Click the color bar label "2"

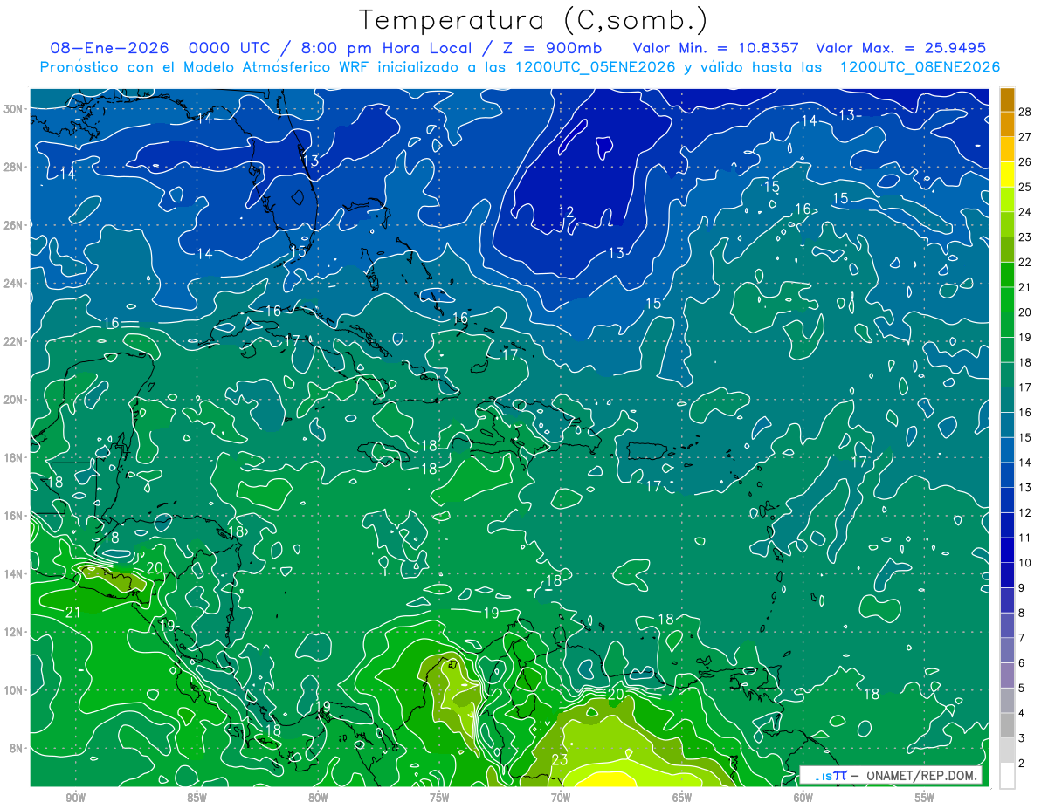click(x=1022, y=764)
